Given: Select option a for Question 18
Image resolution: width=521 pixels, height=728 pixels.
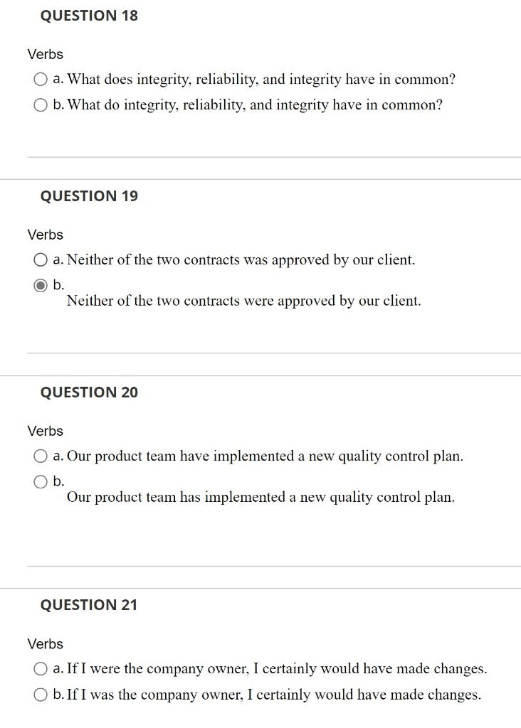Looking at the screenshot, I should point(41,79).
